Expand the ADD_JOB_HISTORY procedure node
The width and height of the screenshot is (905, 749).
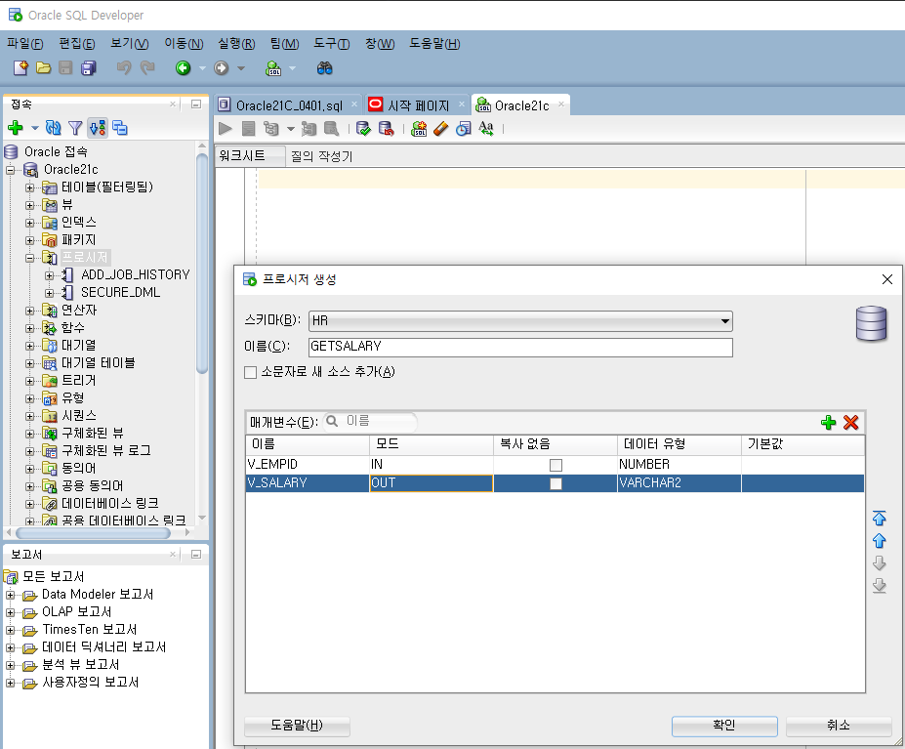click(50, 275)
